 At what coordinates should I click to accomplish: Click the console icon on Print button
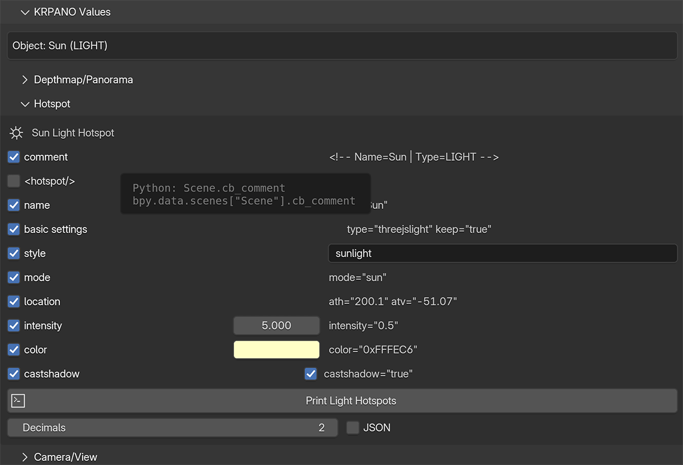[x=18, y=401]
